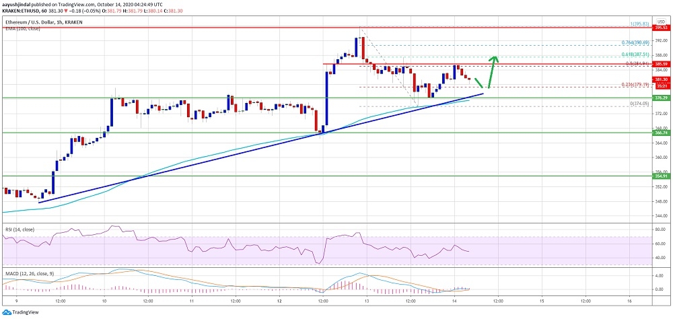Select Fibonacci level 0(374.05) label
This screenshot has height=319, width=673.
[640, 104]
